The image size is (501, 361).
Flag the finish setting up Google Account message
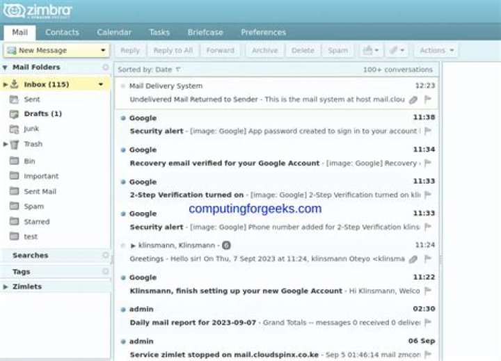[427, 290]
